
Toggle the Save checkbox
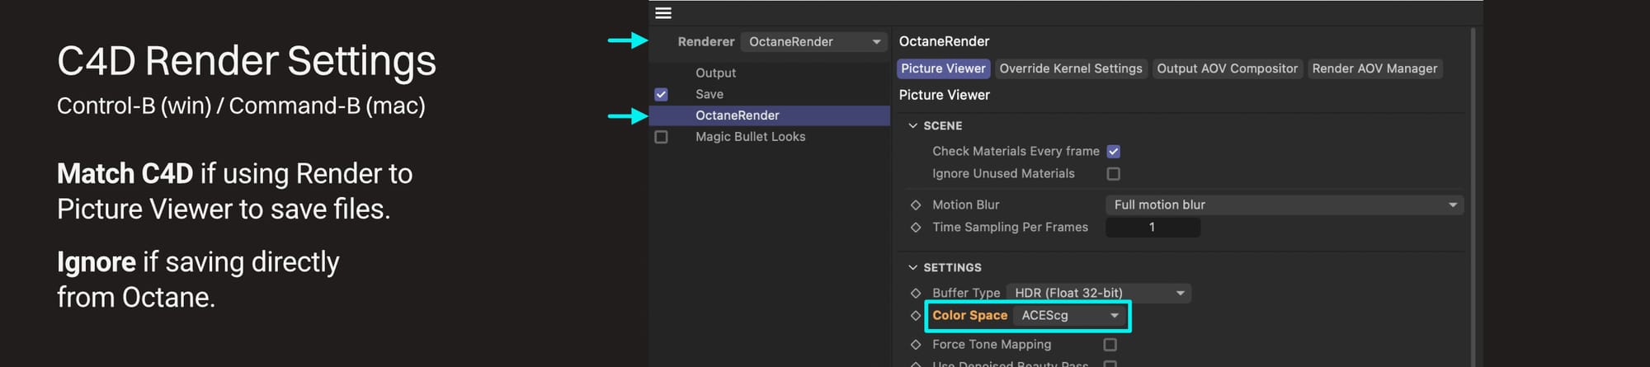[661, 94]
